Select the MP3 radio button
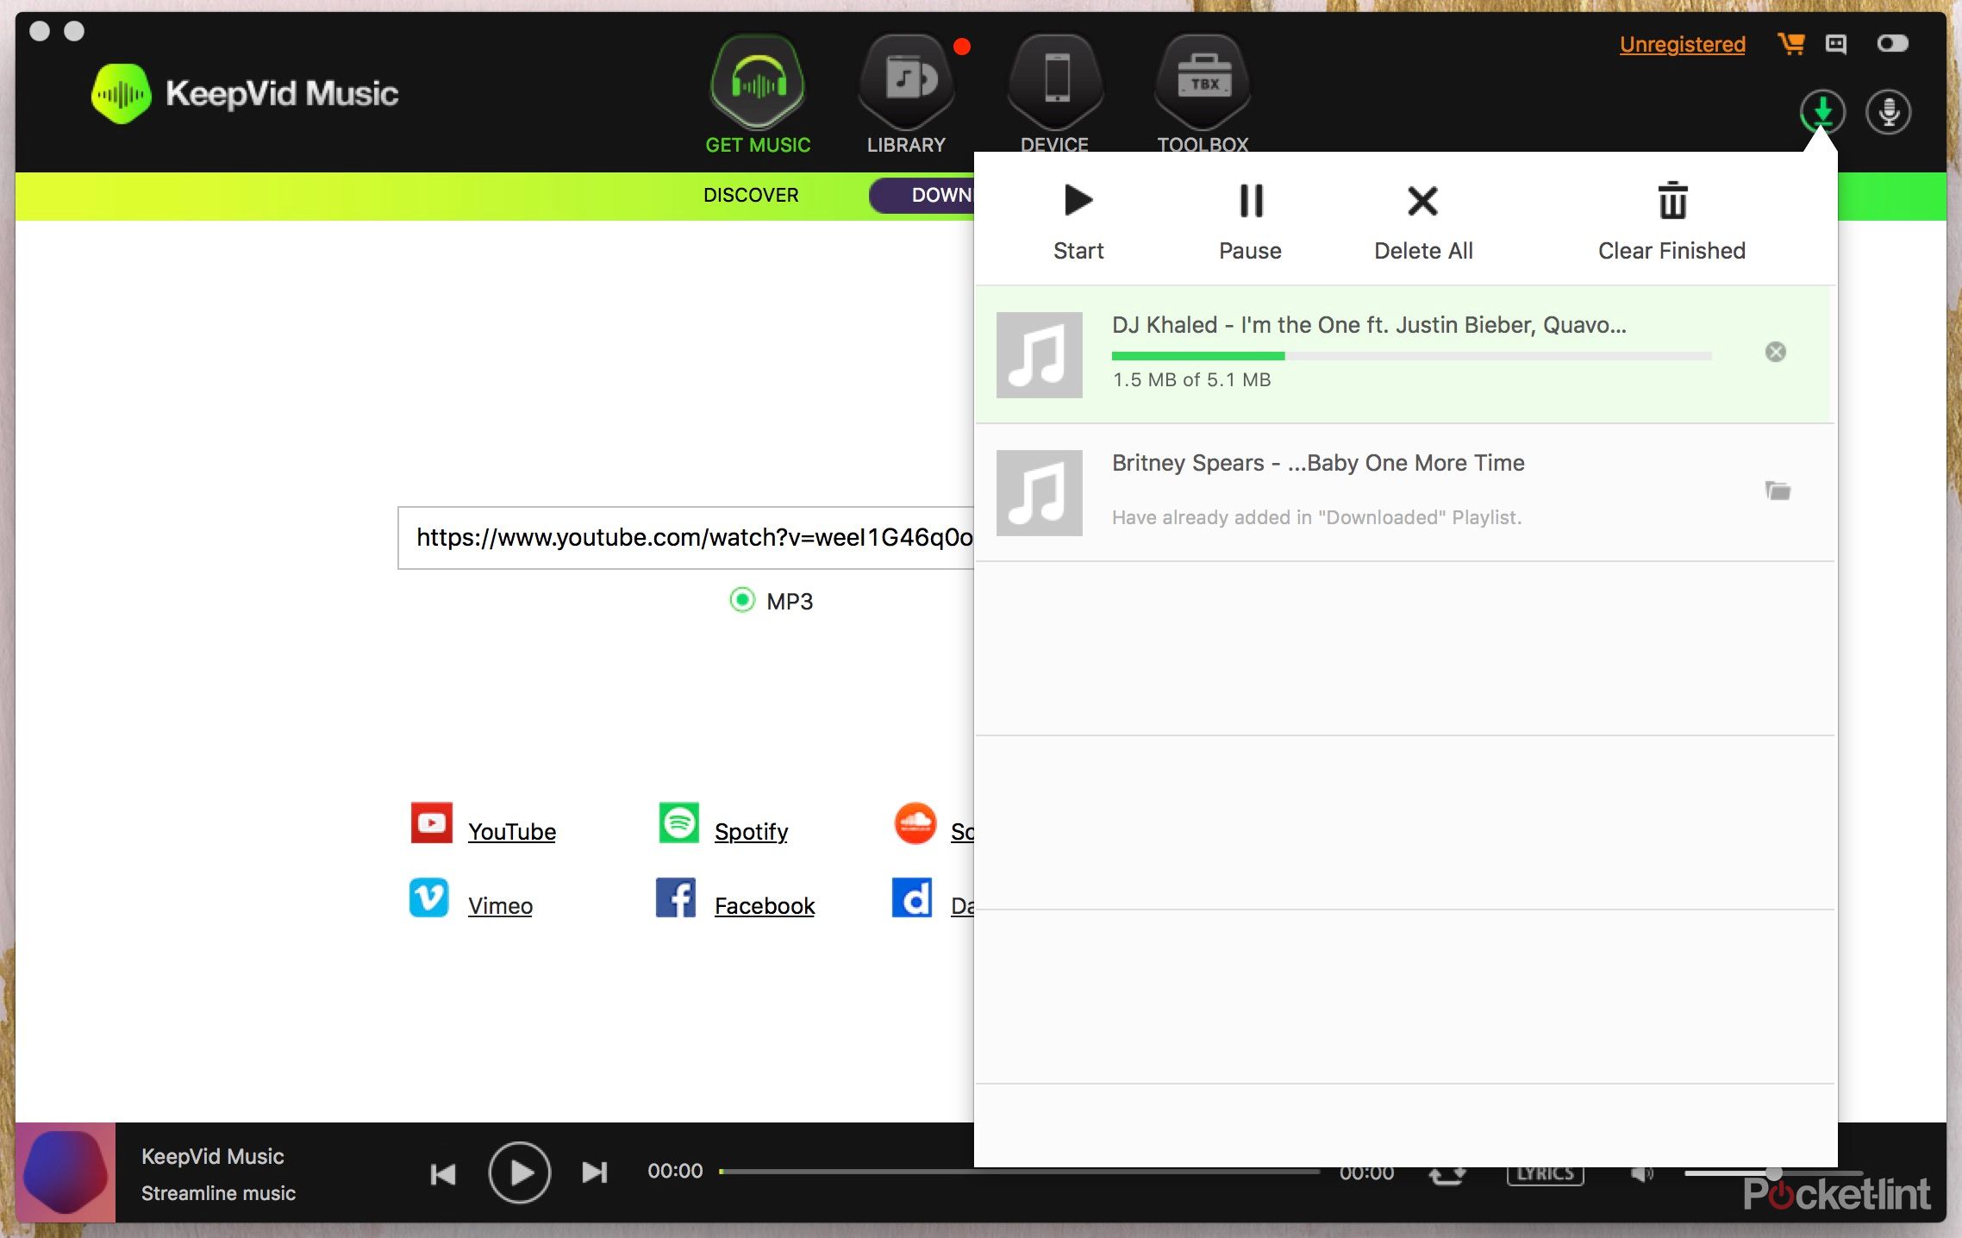This screenshot has width=1962, height=1238. (x=741, y=600)
